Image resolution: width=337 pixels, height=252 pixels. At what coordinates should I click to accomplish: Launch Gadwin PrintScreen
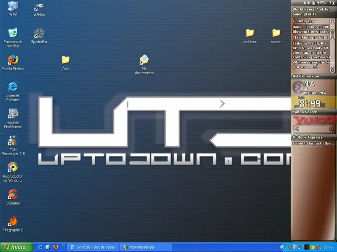(x=13, y=118)
